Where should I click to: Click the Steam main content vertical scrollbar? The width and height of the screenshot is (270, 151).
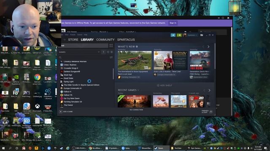click(x=215, y=56)
